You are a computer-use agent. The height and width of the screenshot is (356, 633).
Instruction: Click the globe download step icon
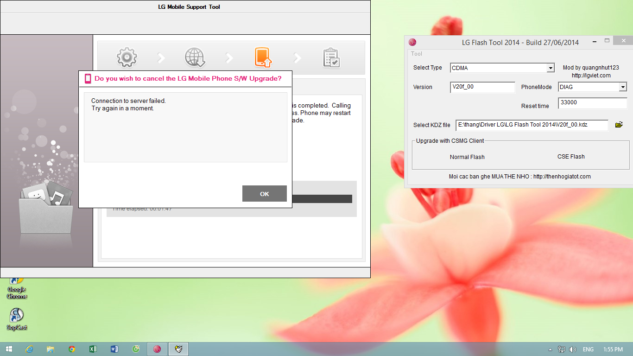pos(195,57)
